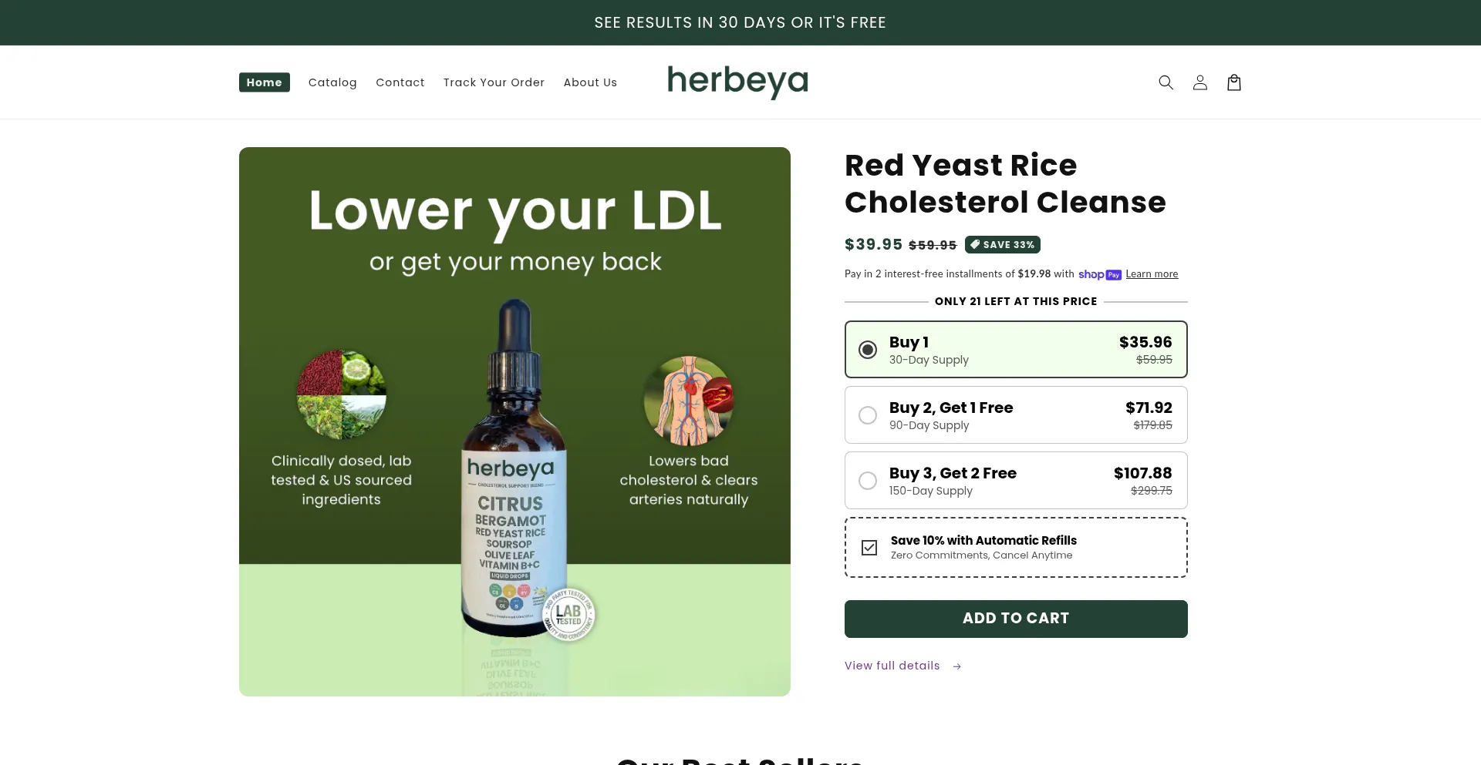Go to the Contact page
The image size is (1481, 765).
pyautogui.click(x=400, y=82)
